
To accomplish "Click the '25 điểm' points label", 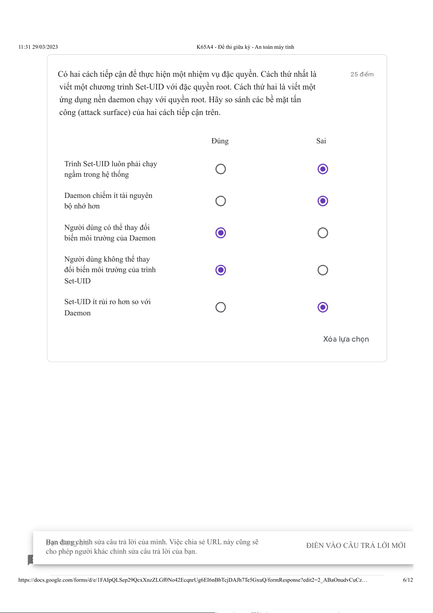I will [362, 74].
